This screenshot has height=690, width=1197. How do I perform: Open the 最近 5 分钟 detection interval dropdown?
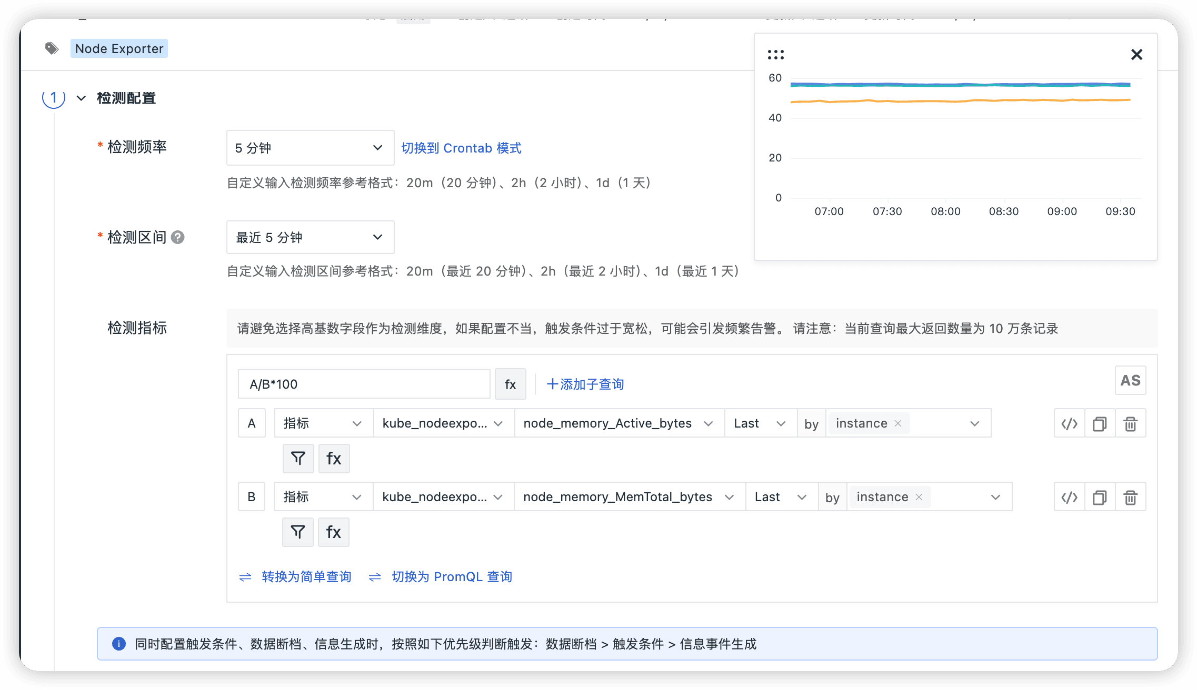(x=310, y=237)
